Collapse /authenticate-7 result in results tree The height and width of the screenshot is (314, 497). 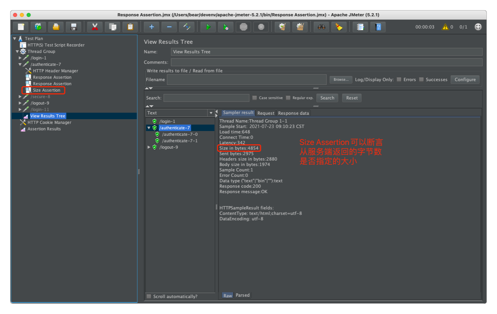(x=149, y=128)
